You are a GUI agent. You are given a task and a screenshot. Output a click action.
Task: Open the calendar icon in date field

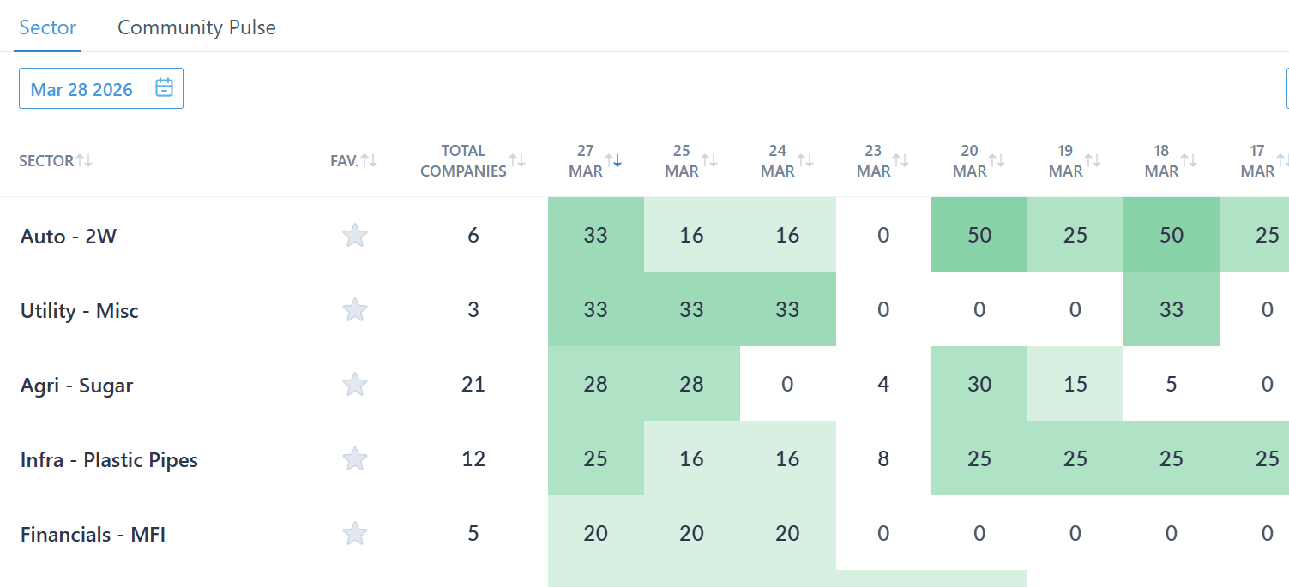[164, 88]
